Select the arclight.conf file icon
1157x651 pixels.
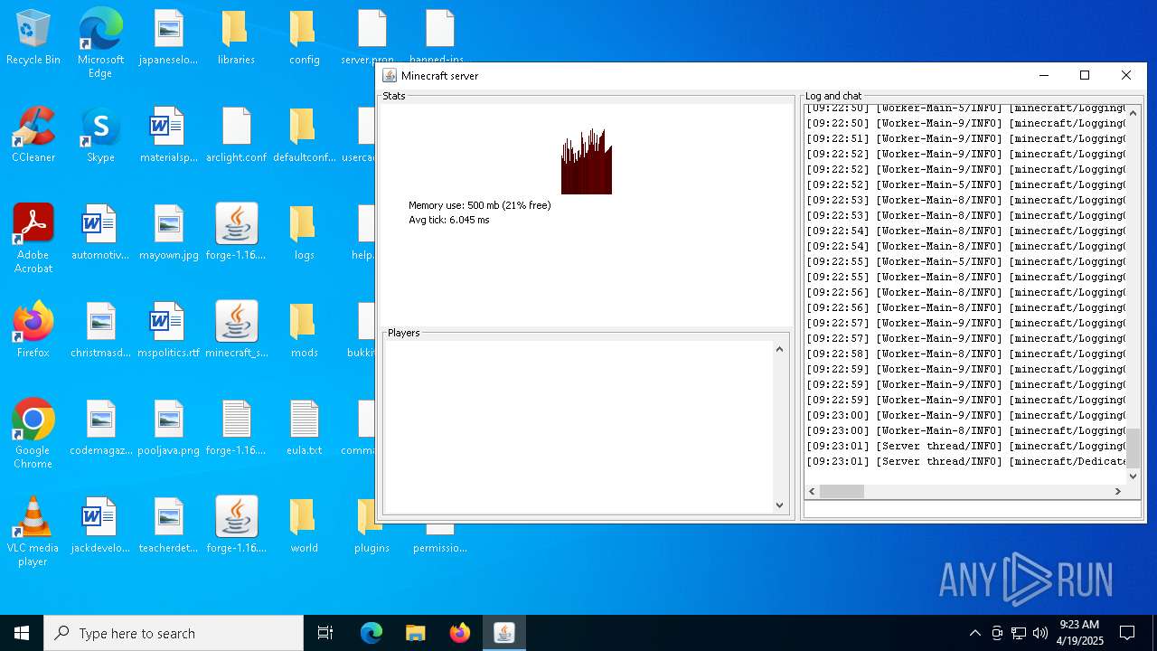click(236, 135)
